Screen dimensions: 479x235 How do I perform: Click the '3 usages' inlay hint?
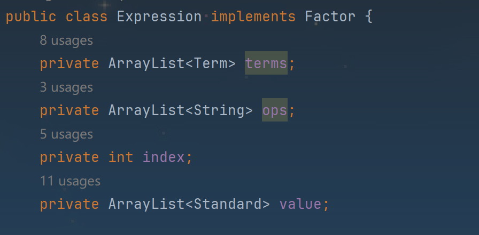pos(66,87)
